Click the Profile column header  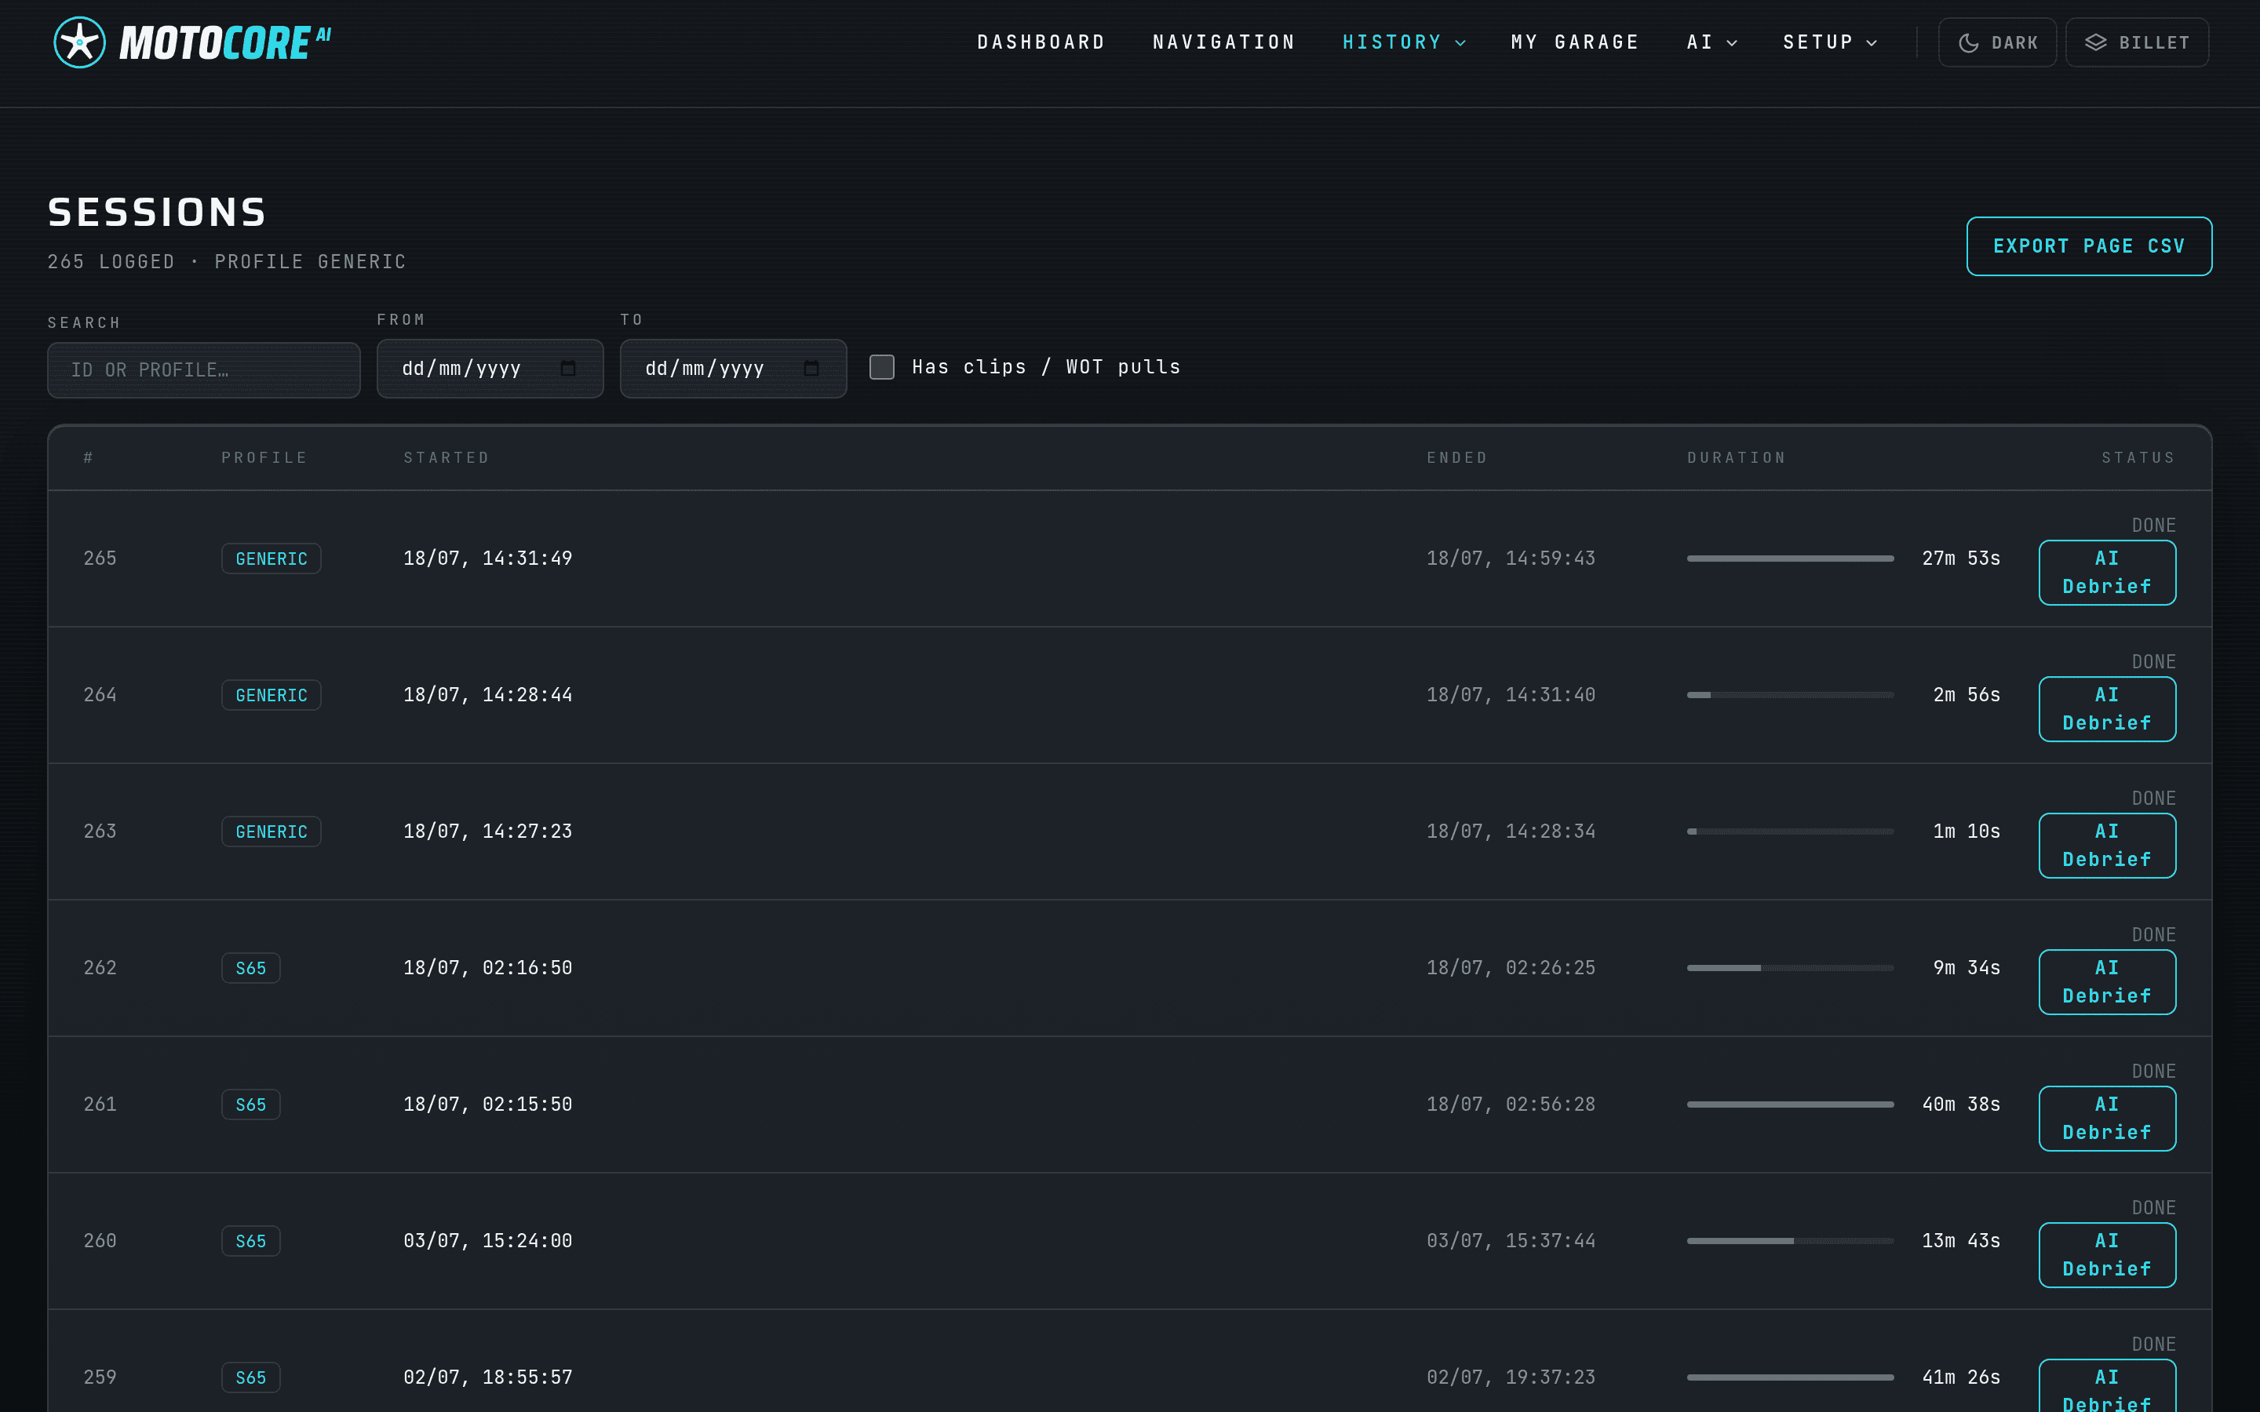(x=264, y=457)
